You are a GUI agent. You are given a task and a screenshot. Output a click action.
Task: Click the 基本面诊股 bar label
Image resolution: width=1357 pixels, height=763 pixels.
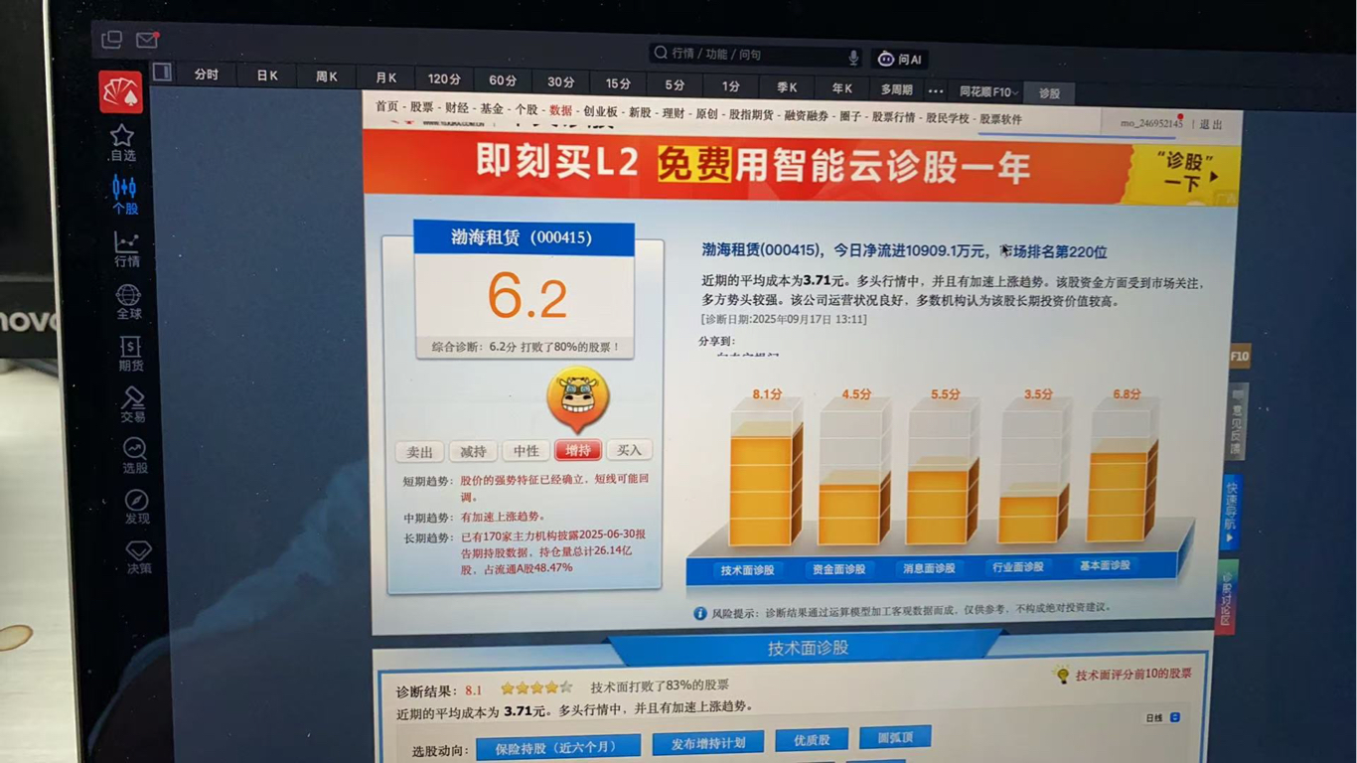[1105, 565]
